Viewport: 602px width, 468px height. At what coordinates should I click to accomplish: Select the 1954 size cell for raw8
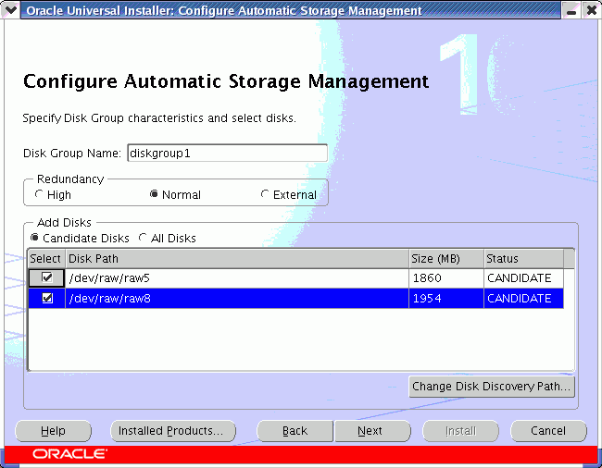tap(445, 299)
